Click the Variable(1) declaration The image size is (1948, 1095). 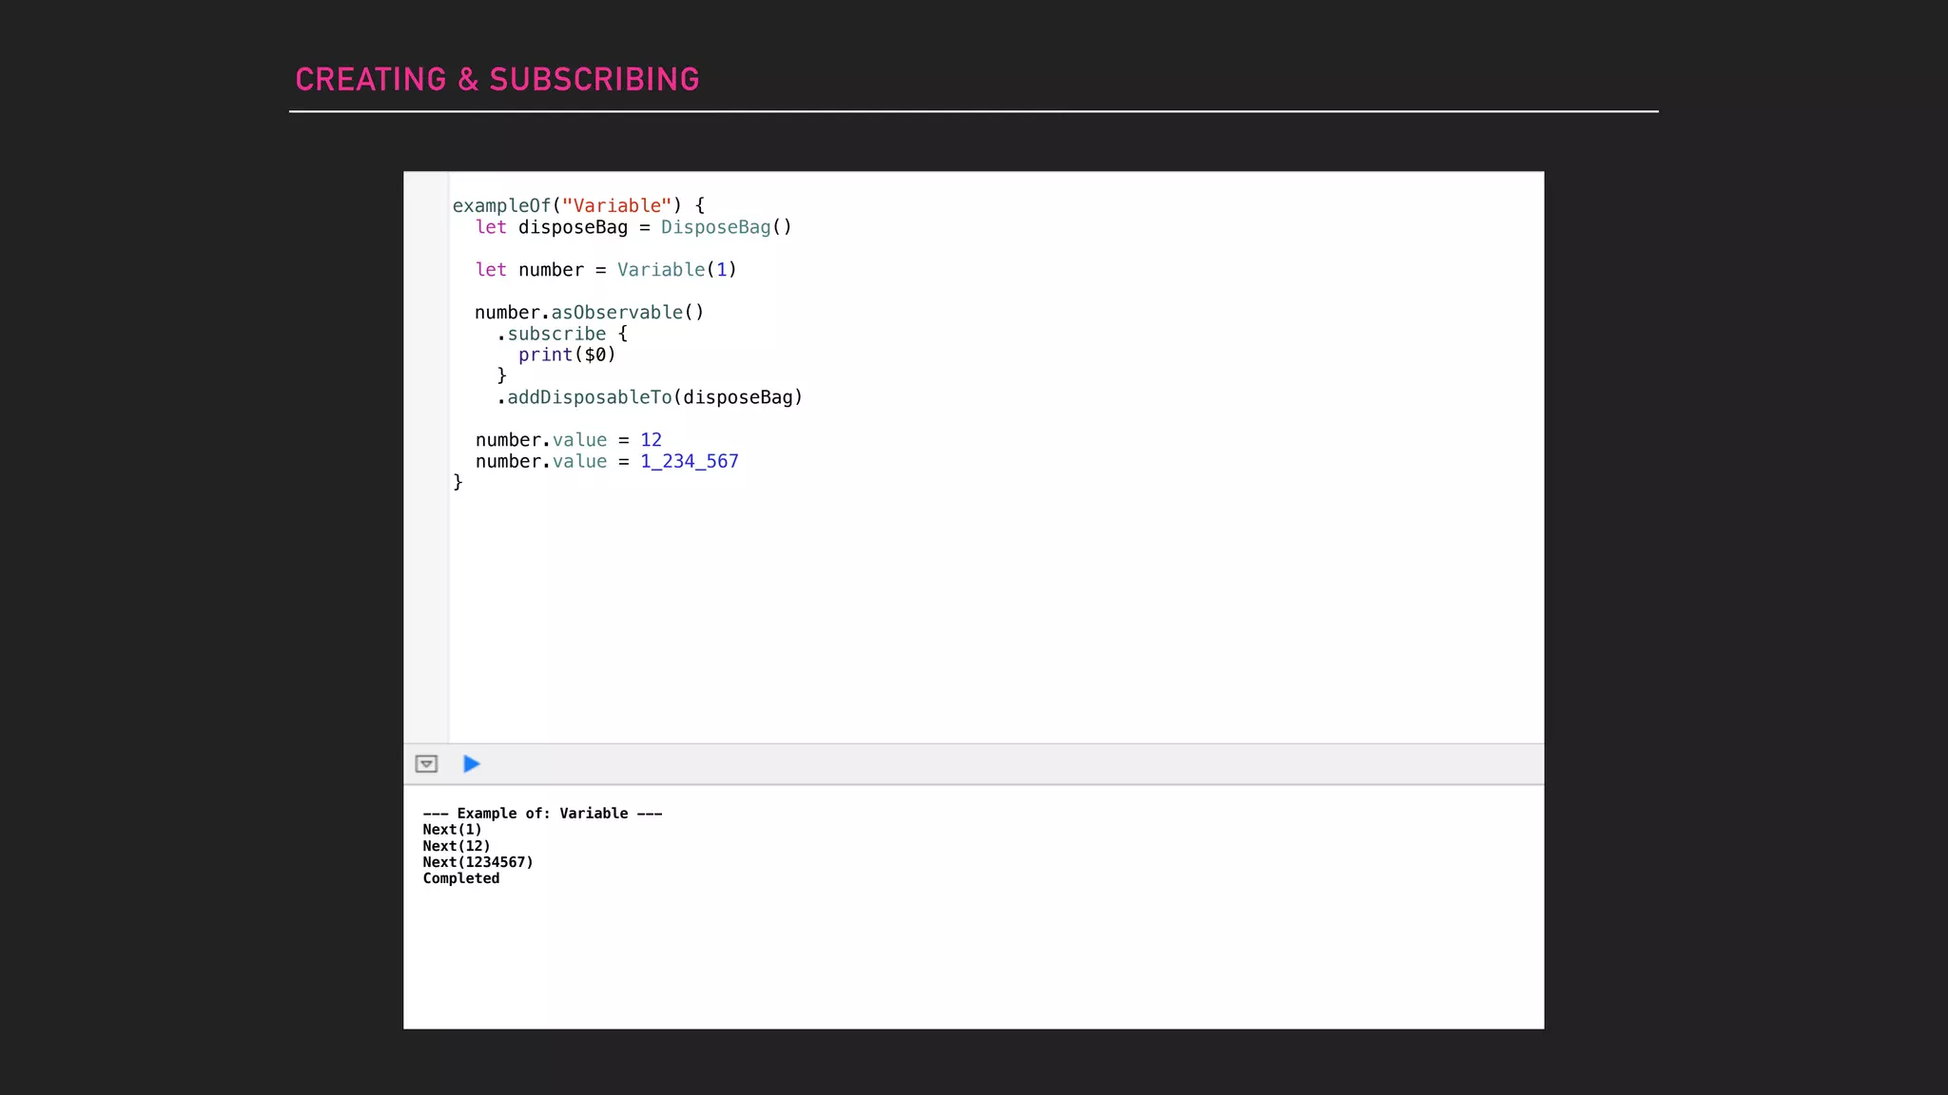676,270
